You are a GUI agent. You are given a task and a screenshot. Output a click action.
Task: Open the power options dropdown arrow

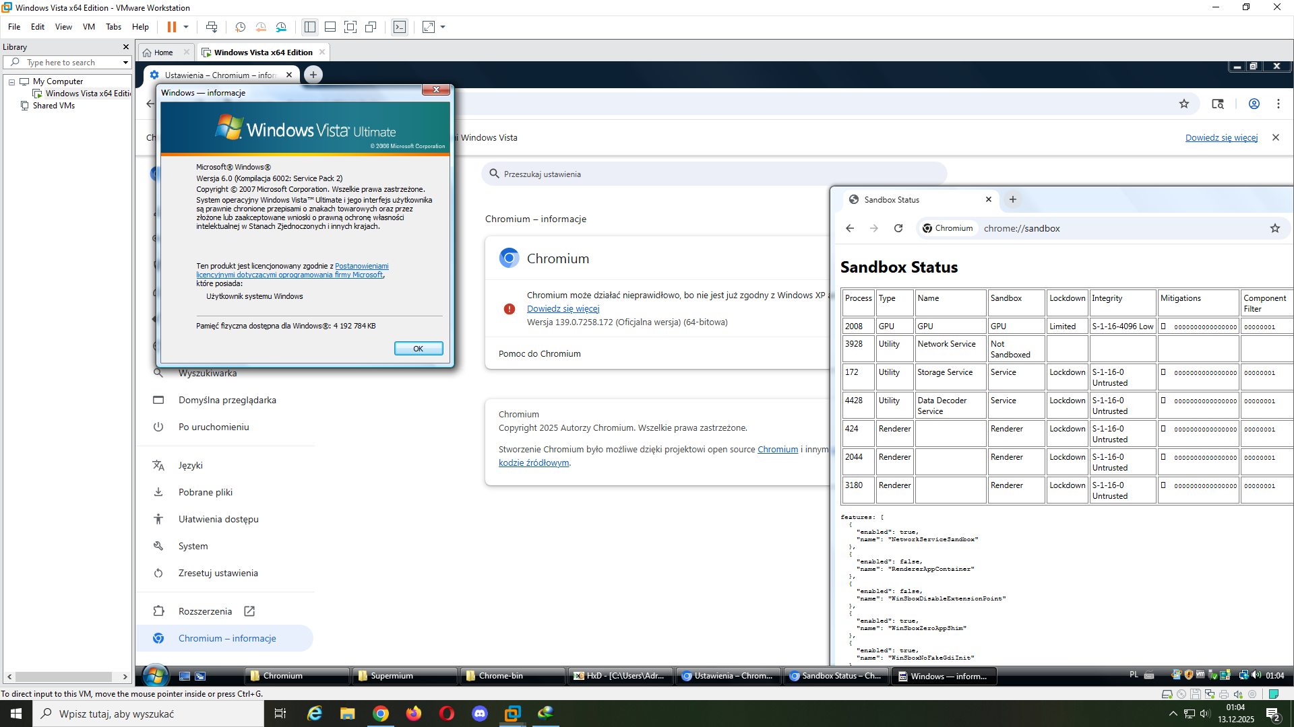coord(186,27)
